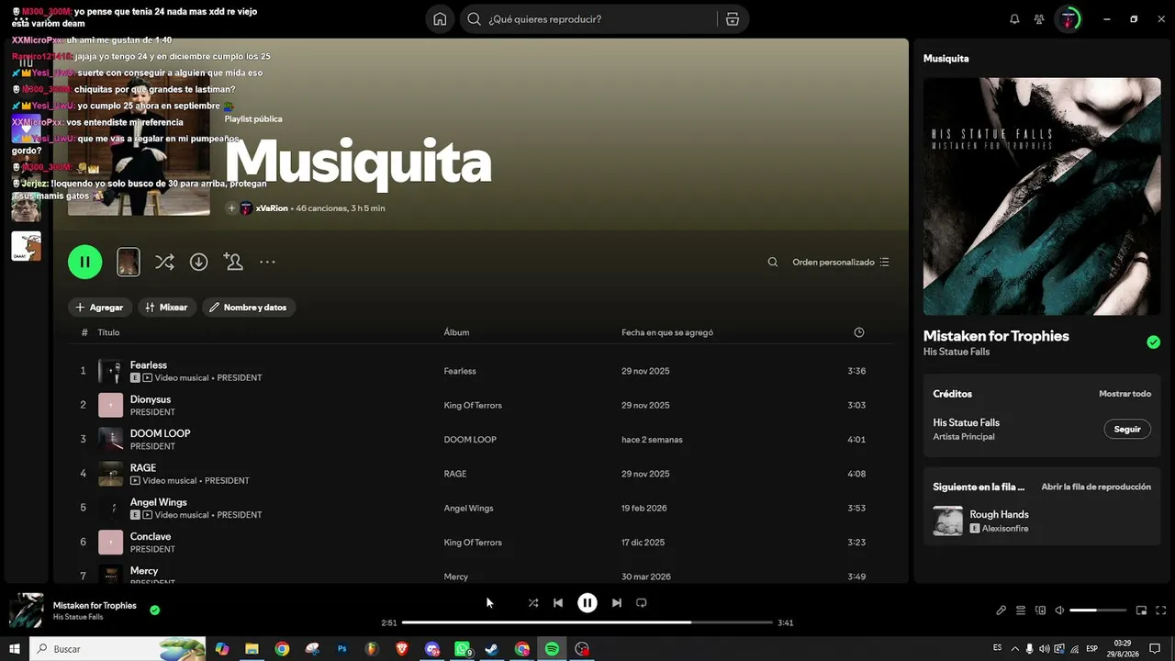Open playlist owner xVaRion profile

pos(272,208)
